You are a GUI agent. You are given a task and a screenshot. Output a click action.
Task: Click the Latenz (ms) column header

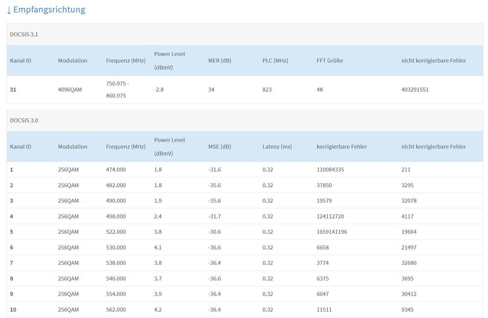tap(277, 146)
